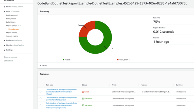
Task: Click the '1 millisecond' duration cell
Action: [x=180, y=105]
